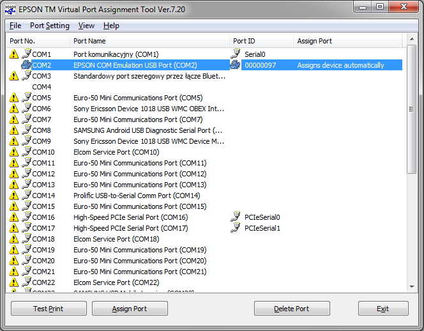Click the connector icon beside PCIeSerial1

tap(236, 227)
